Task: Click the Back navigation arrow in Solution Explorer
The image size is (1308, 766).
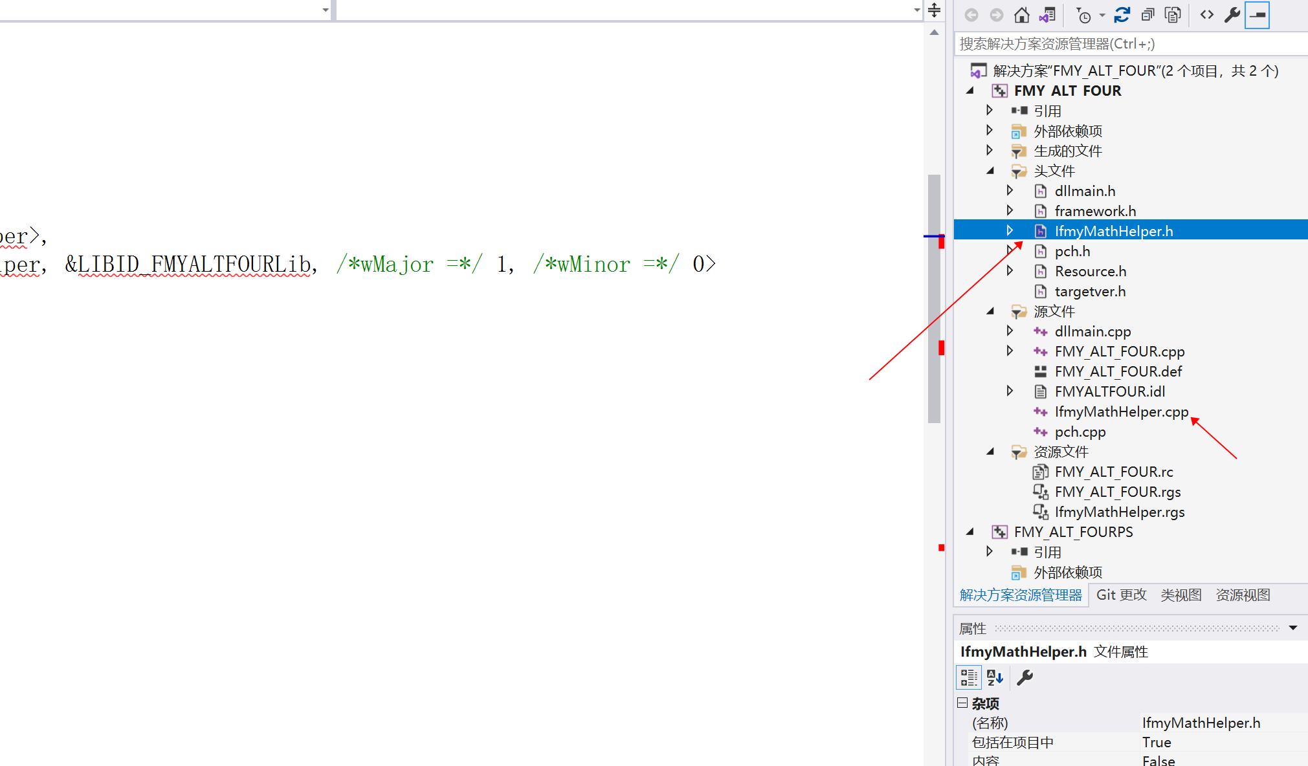Action: click(x=971, y=15)
